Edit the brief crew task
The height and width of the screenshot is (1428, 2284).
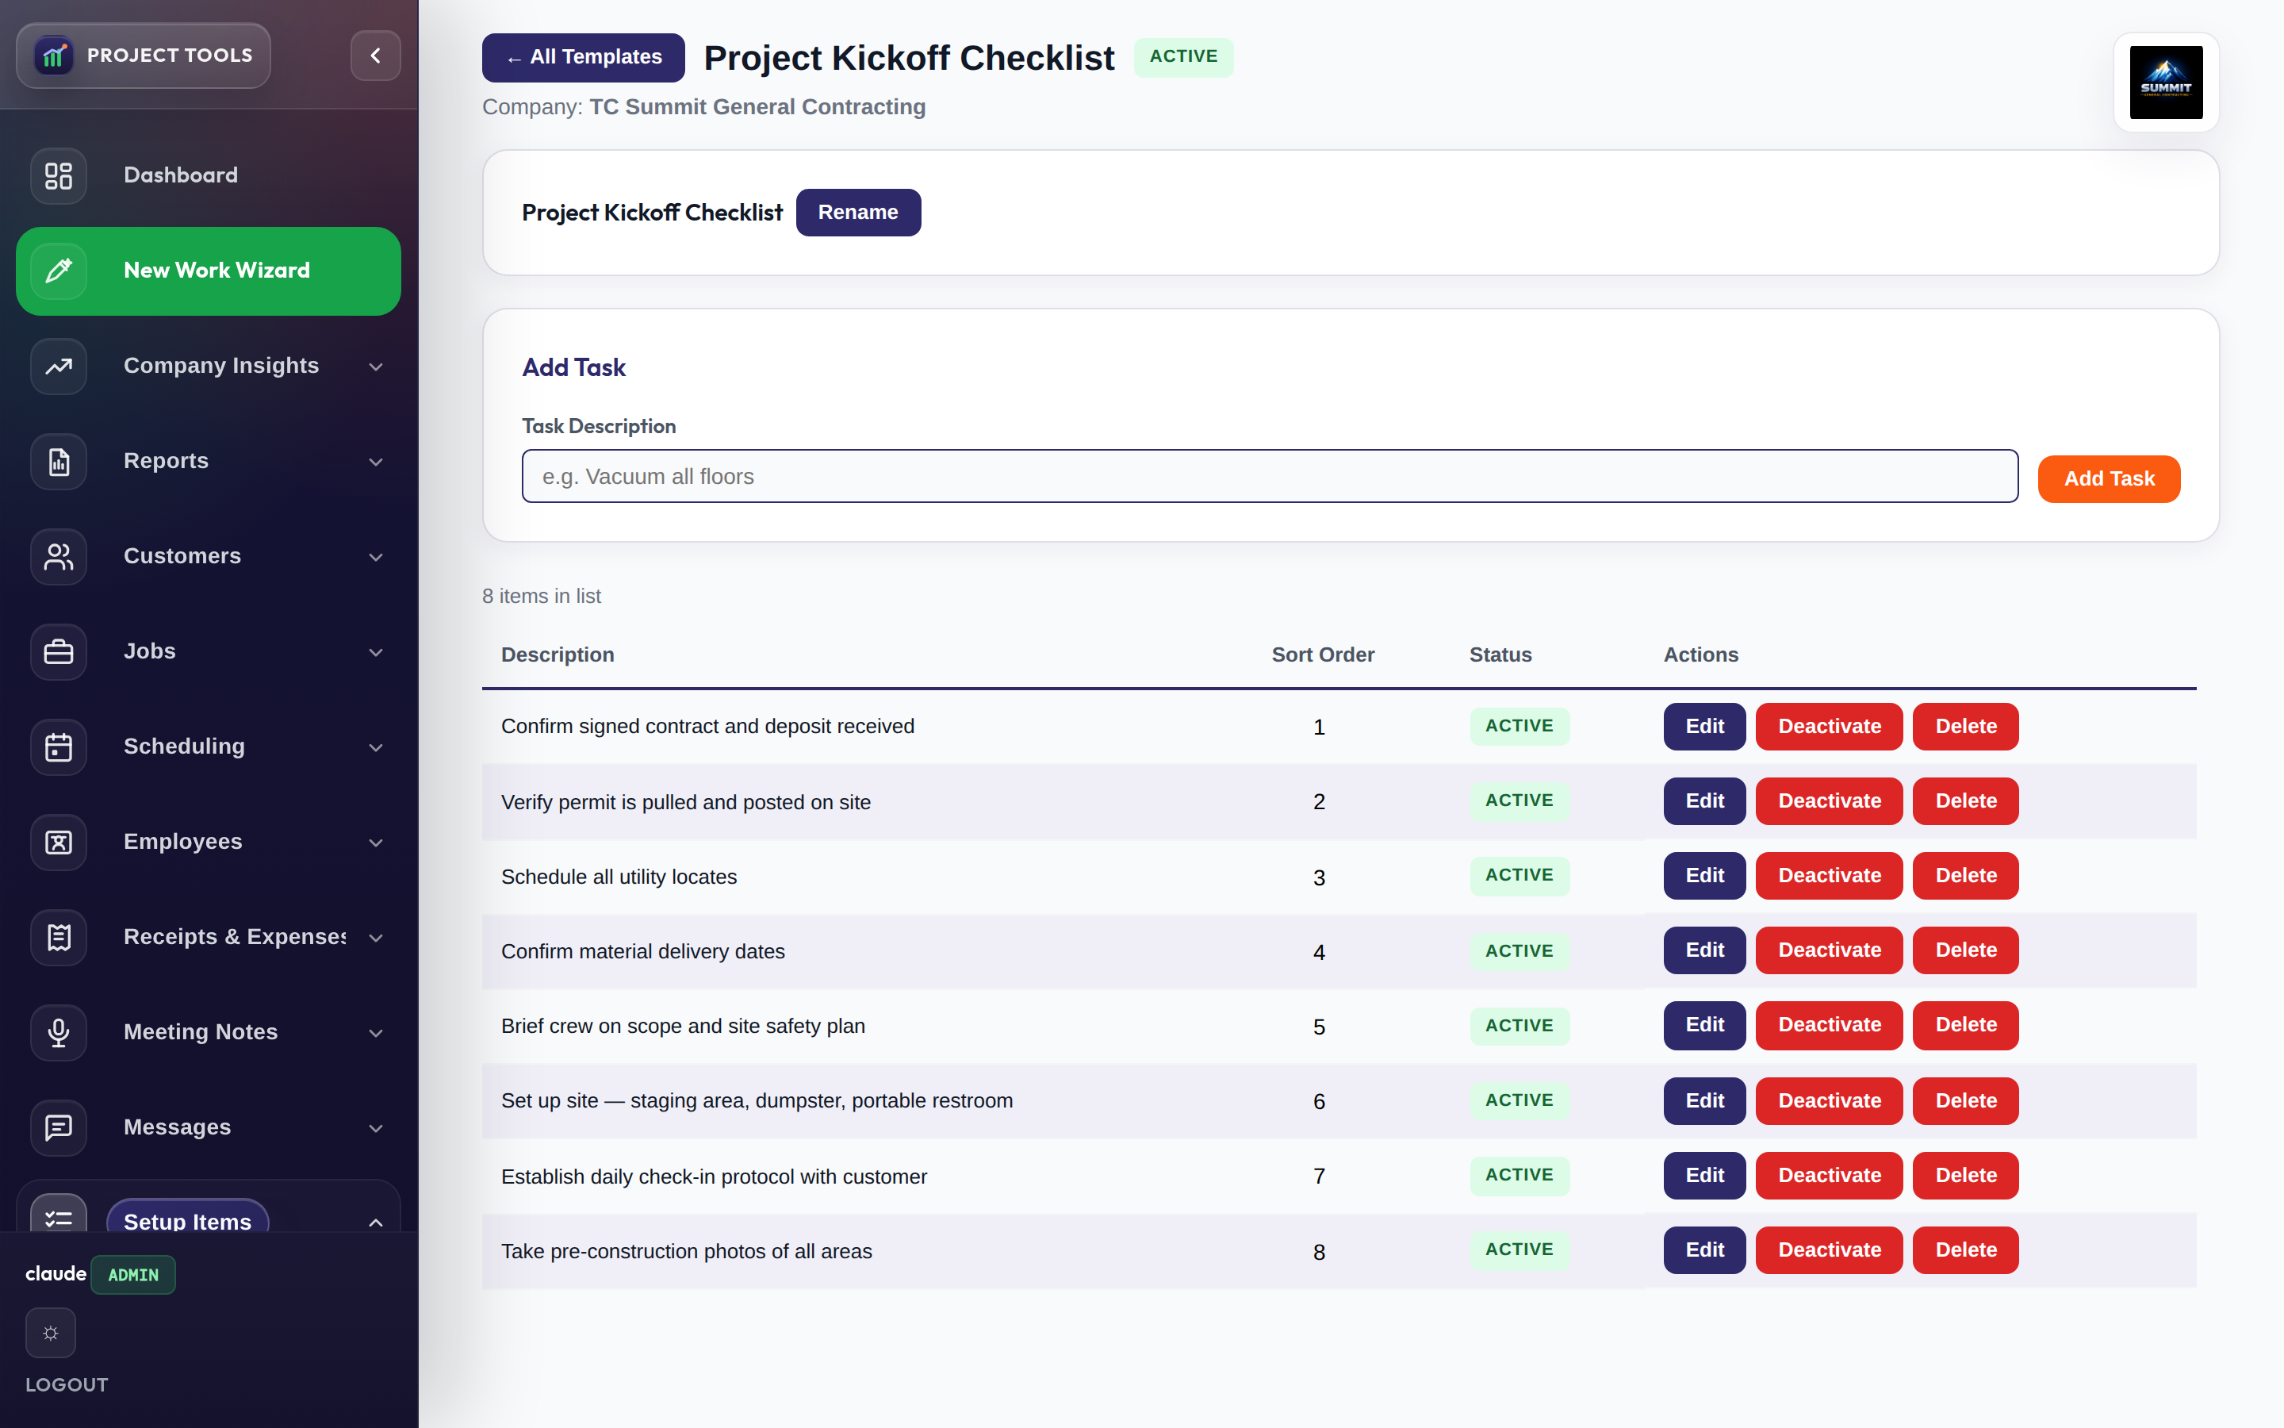(1704, 1025)
